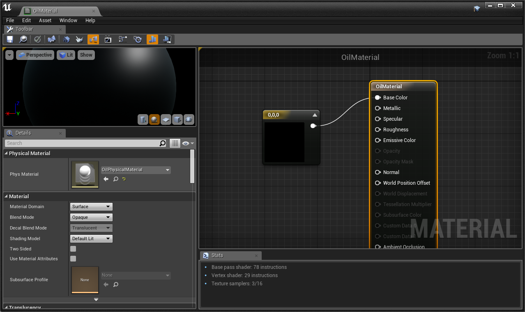This screenshot has height=312, width=525.
Task: Toggle the Stats bar-chart icon
Action: 152,39
